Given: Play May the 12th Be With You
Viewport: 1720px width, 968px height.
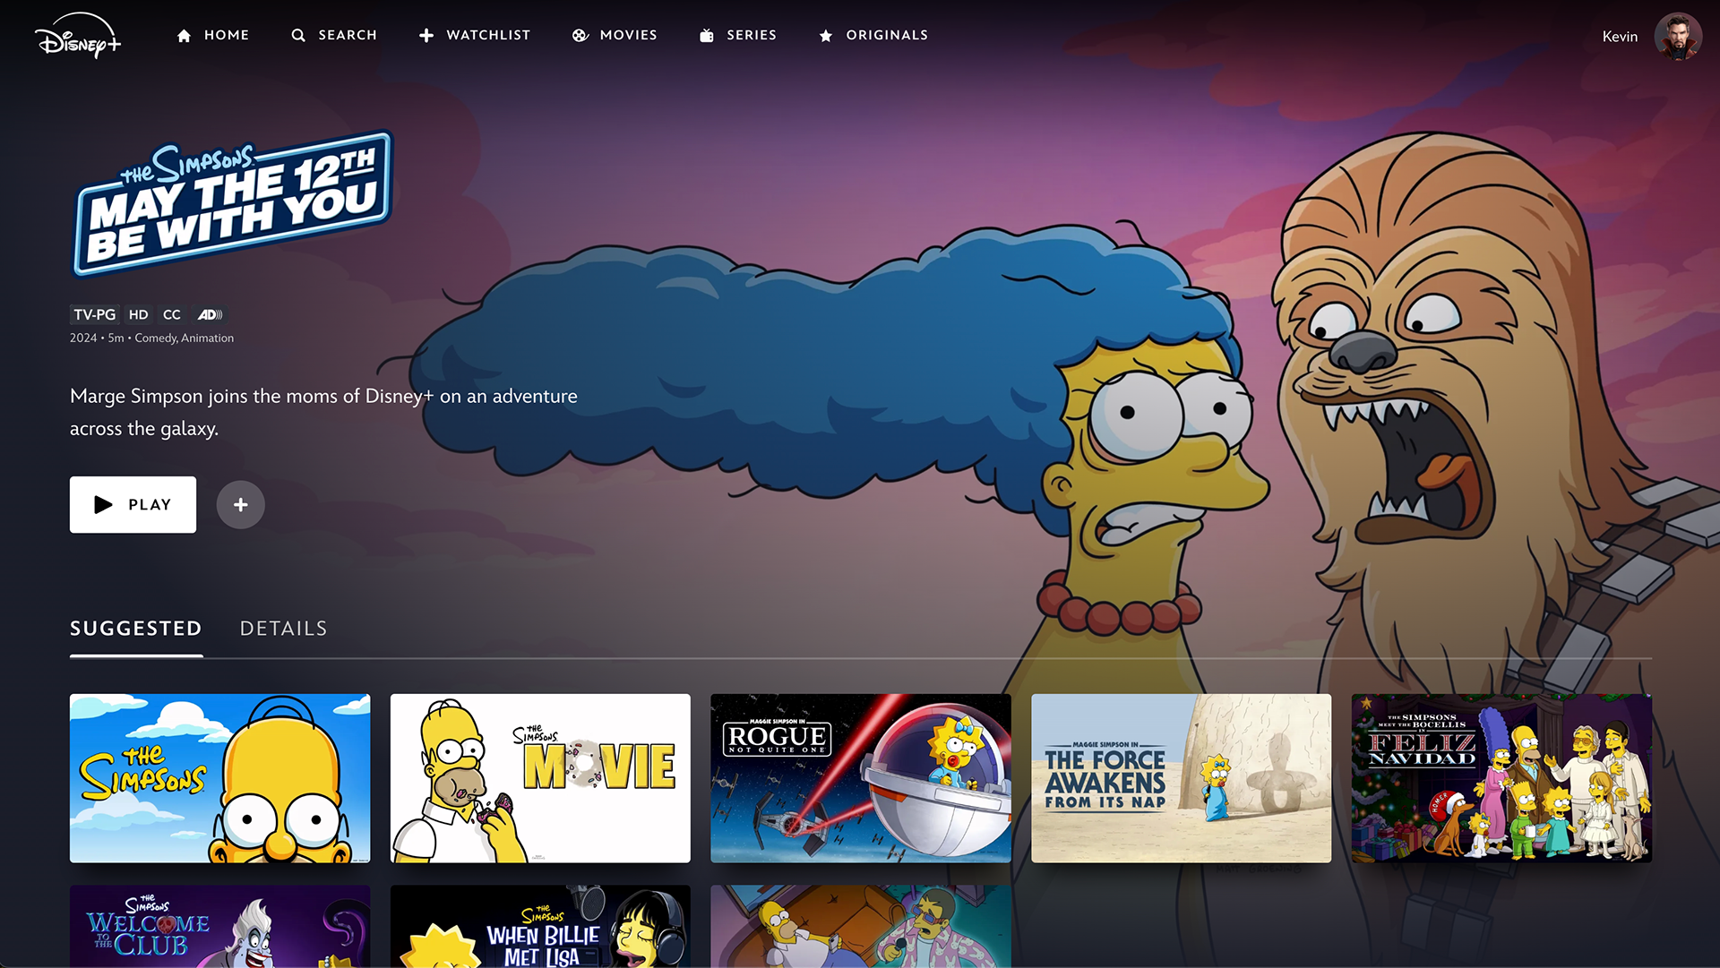Looking at the screenshot, I should 133,505.
